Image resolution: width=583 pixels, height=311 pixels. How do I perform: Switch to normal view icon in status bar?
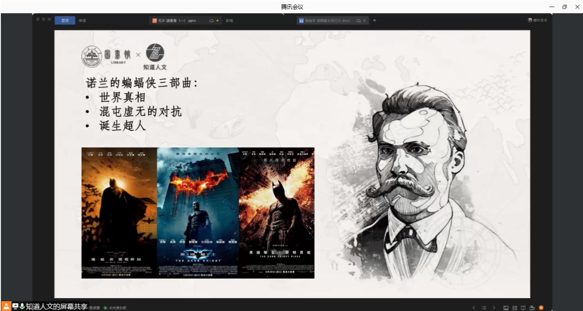click(506, 308)
